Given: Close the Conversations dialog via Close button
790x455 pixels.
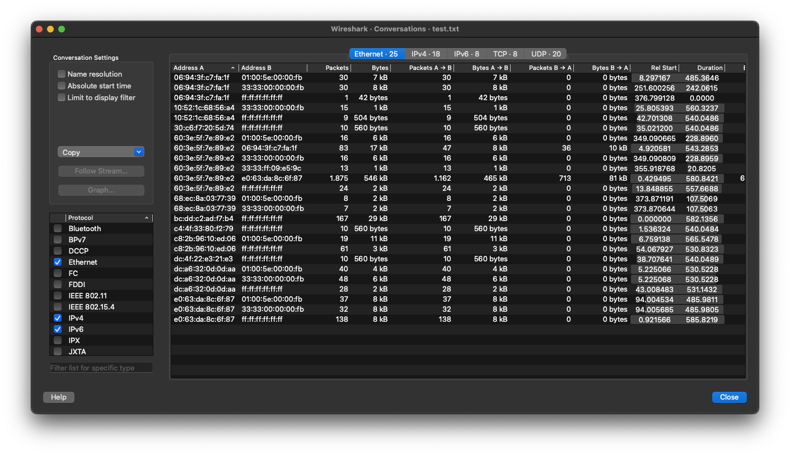Looking at the screenshot, I should [729, 397].
